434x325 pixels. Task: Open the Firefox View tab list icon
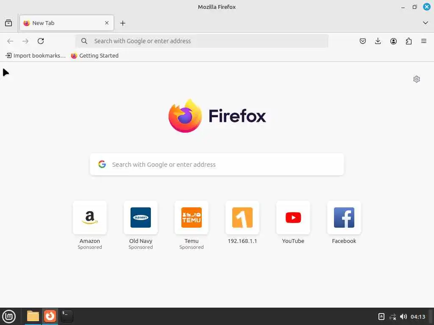pyautogui.click(x=8, y=23)
